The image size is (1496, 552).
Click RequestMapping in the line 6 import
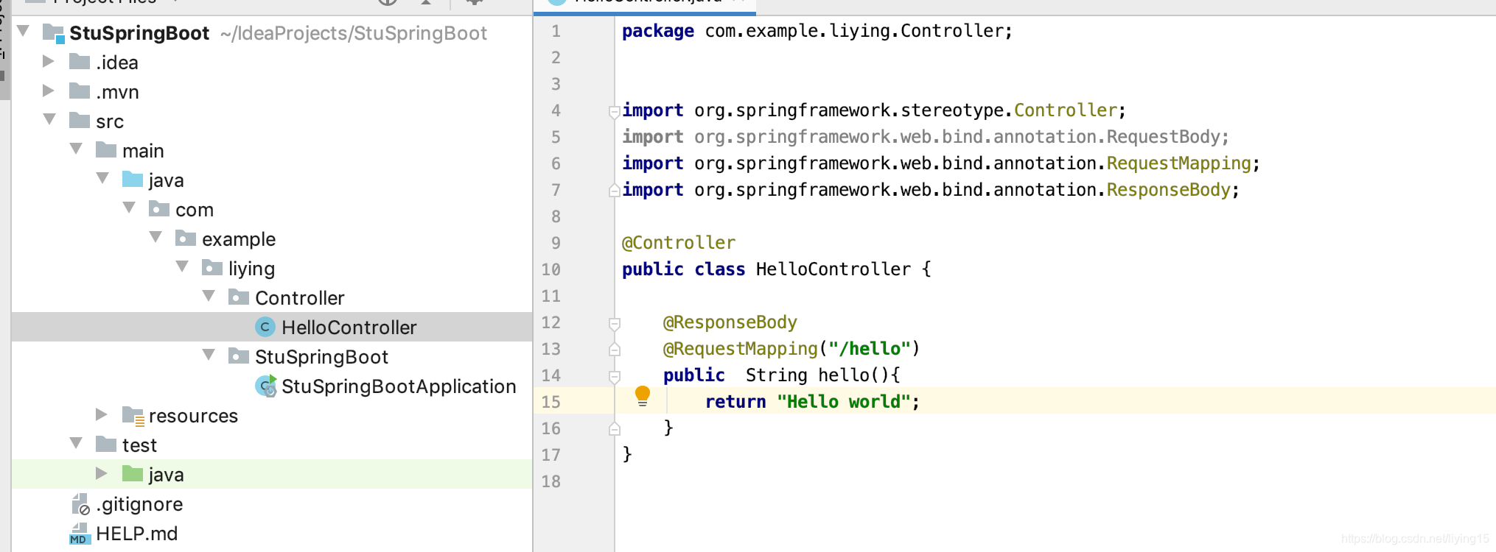point(1178,163)
